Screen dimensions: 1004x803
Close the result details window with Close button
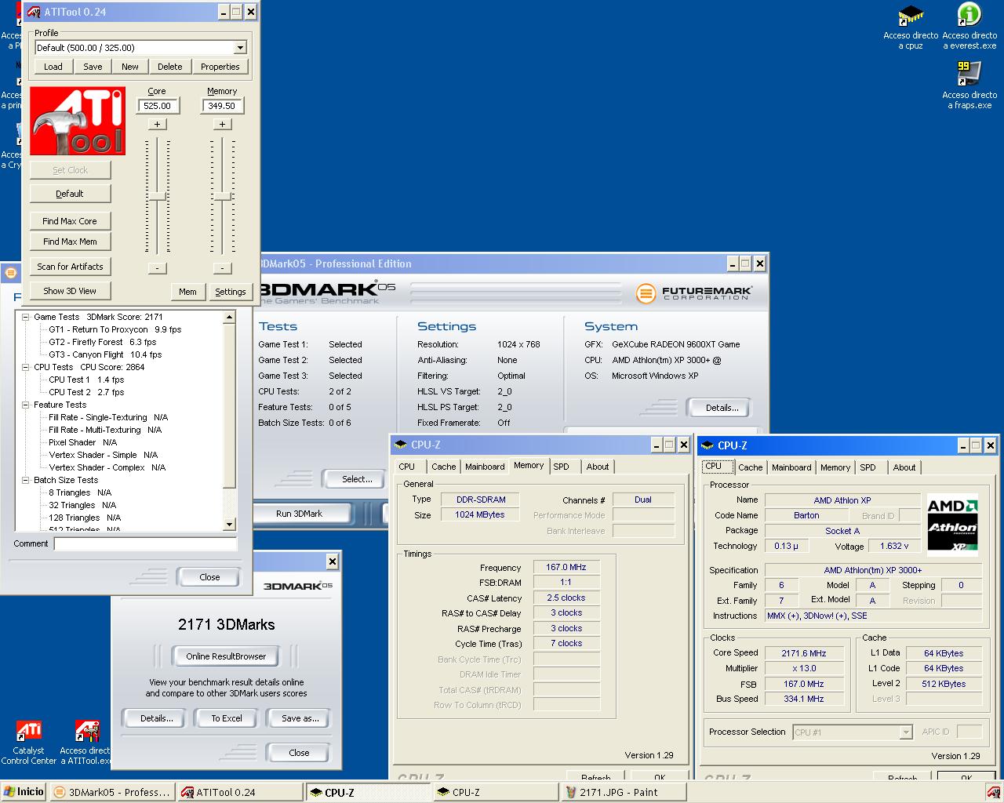coord(209,577)
